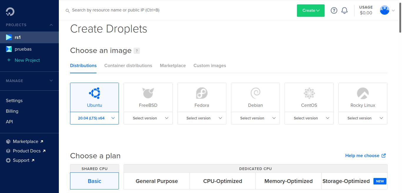Open the FreeBSD Select version dropdown
The width and height of the screenshot is (402, 193).
pyautogui.click(x=148, y=118)
